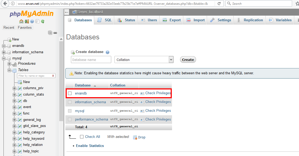Click the Enable Statistics link
The image size is (299, 156).
[90, 146]
